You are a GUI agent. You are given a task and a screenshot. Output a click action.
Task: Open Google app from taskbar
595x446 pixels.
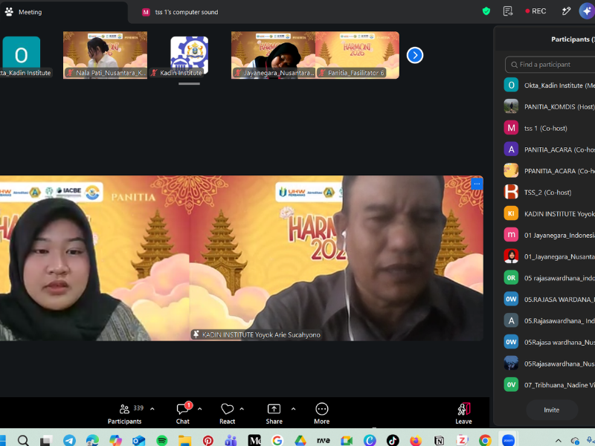pyautogui.click(x=277, y=440)
